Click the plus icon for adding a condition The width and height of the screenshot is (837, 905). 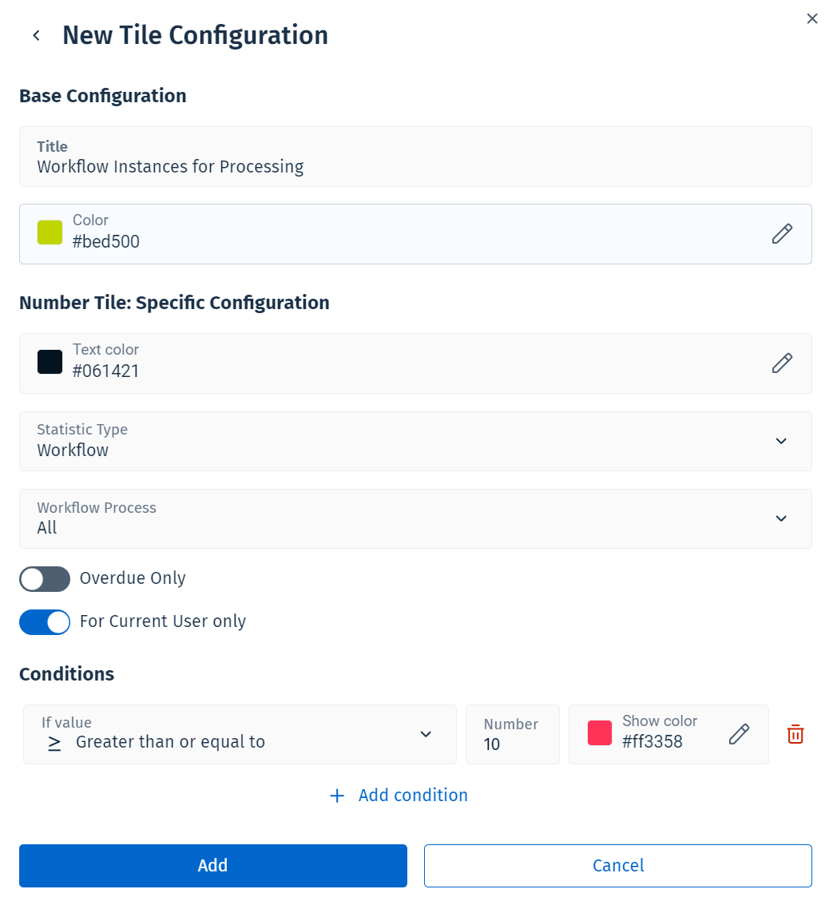(337, 796)
